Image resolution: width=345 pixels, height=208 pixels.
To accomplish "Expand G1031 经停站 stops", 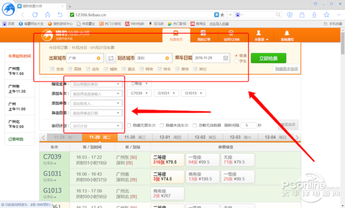I will click(49, 180).
